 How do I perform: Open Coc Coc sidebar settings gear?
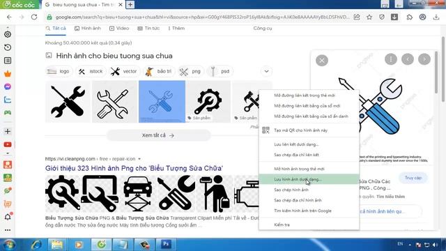[x=8, y=34]
